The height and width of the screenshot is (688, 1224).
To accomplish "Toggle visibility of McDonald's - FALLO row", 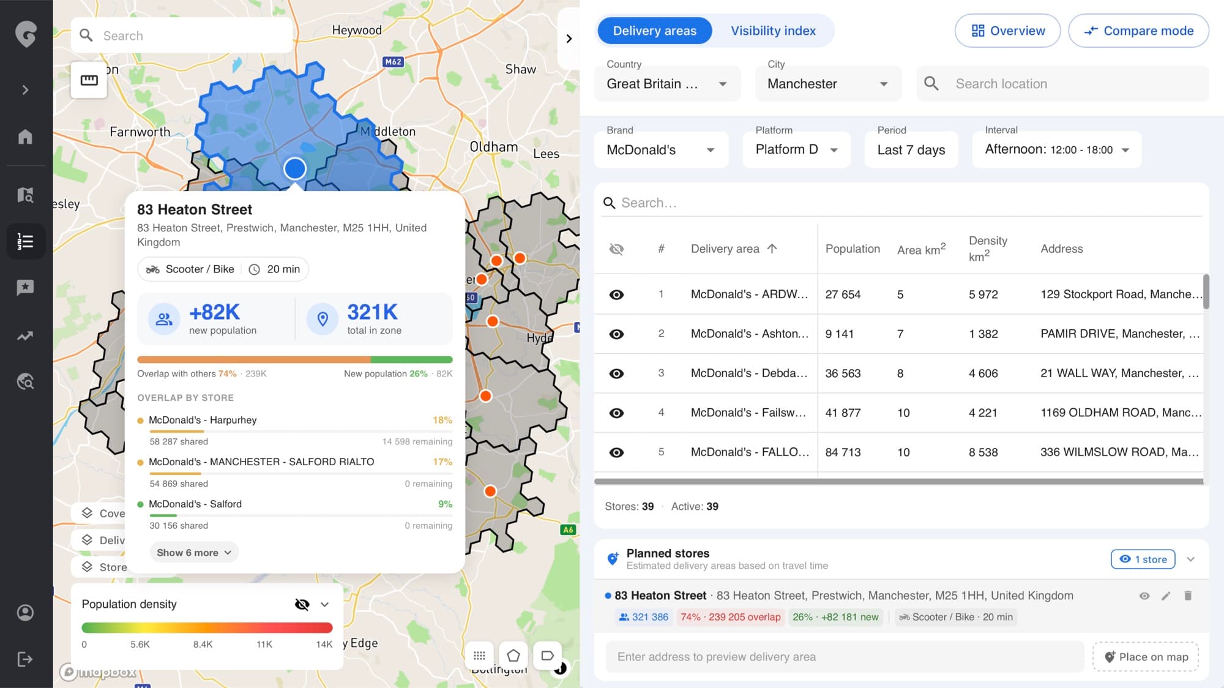I will pos(616,452).
